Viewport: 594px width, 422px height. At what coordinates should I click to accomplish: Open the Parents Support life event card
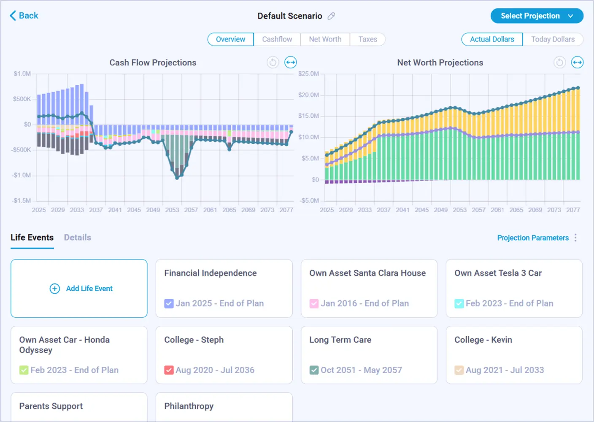point(79,407)
